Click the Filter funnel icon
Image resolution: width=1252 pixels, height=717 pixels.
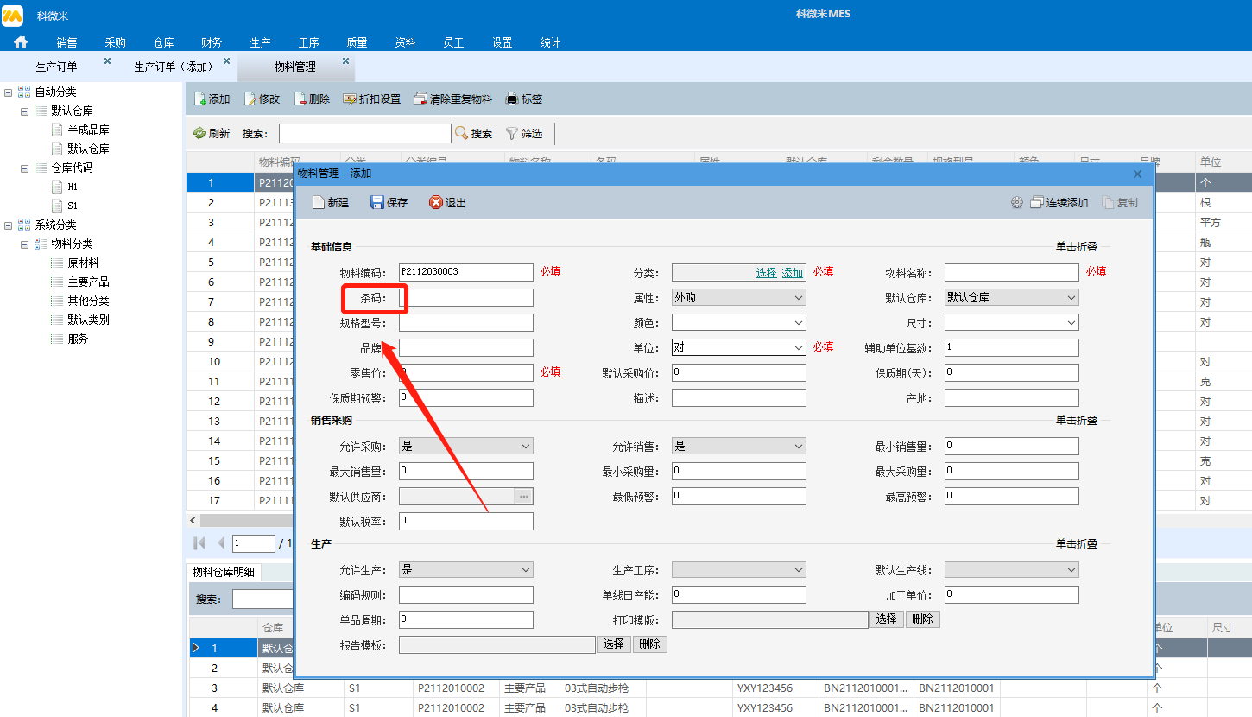[512, 133]
